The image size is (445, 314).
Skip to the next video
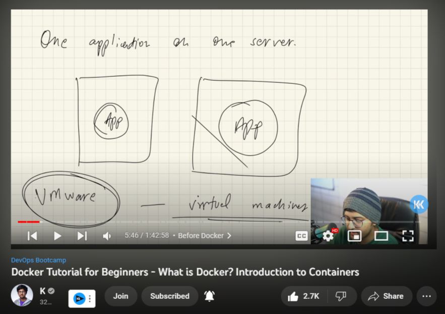click(x=82, y=236)
